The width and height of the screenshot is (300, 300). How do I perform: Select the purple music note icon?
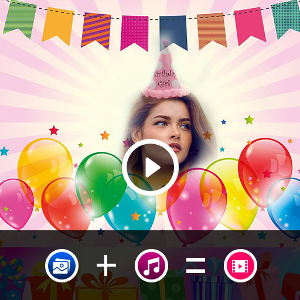click(x=151, y=265)
